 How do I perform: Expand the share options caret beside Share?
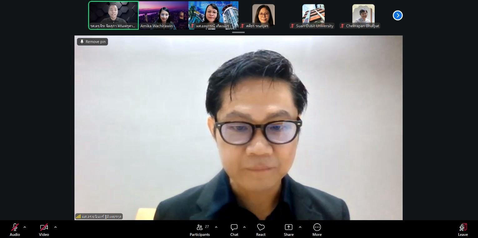point(300,227)
